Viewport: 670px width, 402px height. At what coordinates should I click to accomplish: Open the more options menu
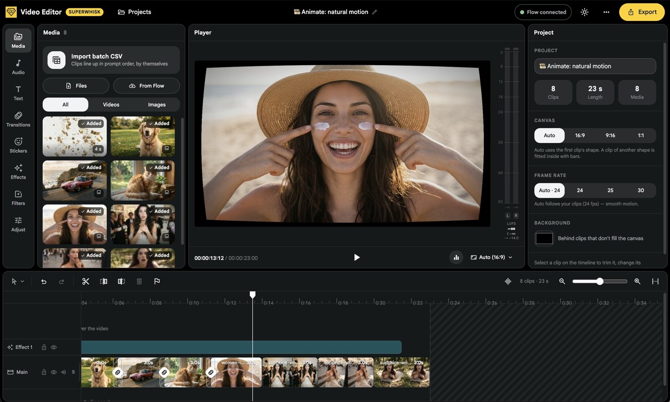click(x=606, y=12)
